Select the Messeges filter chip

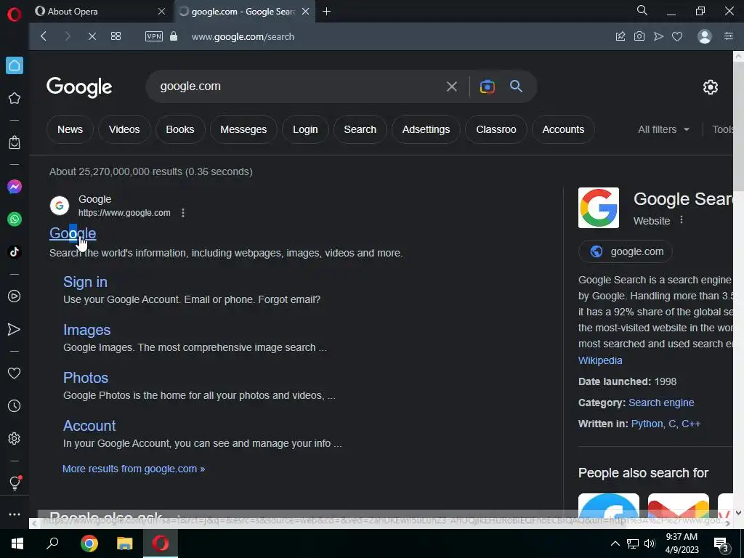[243, 129]
